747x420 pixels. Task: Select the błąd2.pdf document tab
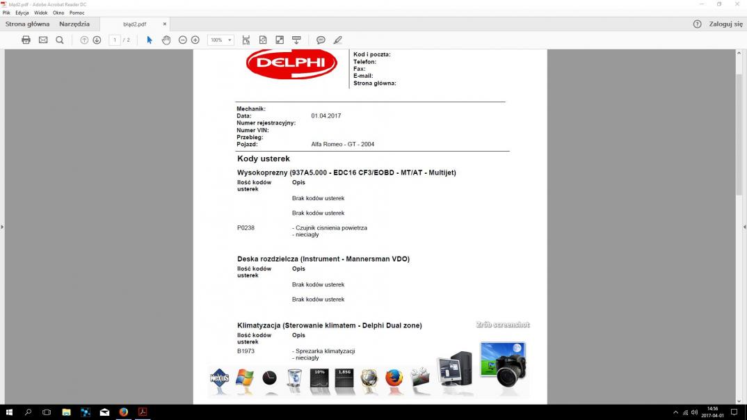[135, 24]
